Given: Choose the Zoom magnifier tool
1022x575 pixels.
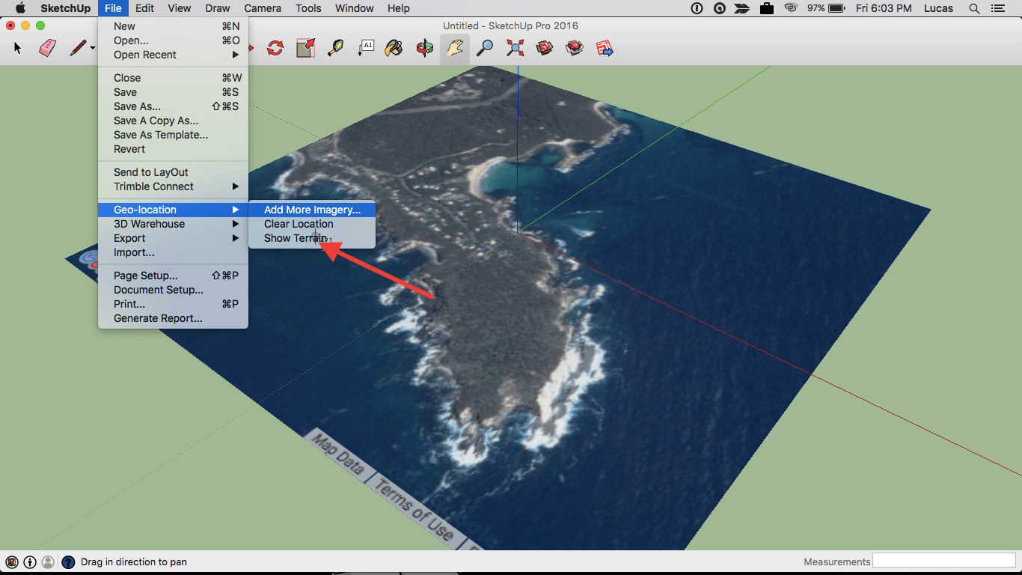Looking at the screenshot, I should click(485, 49).
